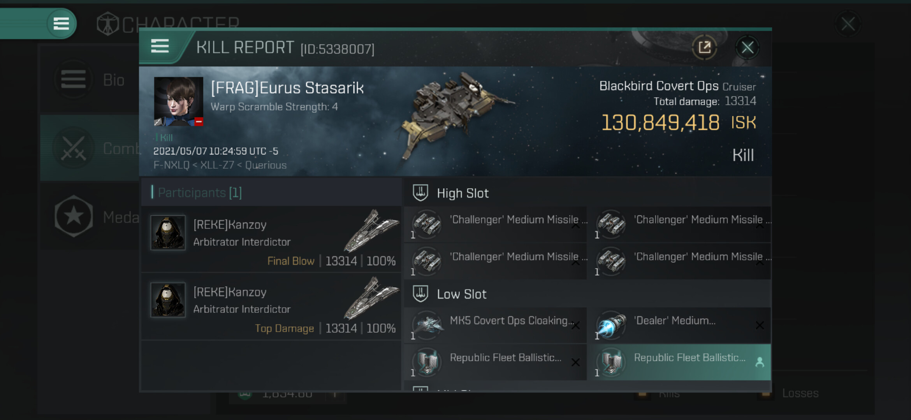Open the Medals tab star icon

click(74, 216)
